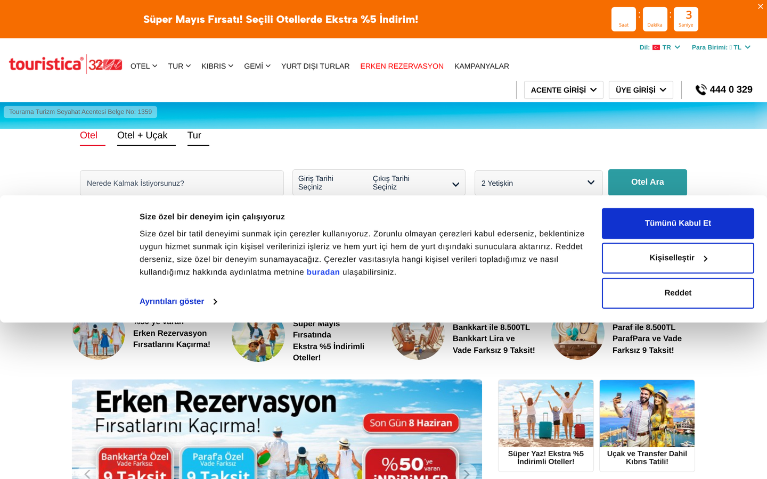Expand the OTEL navigation menu
767x479 pixels.
coord(144,66)
